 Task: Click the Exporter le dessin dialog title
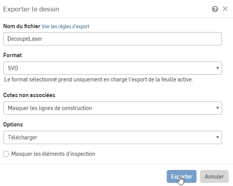click(x=31, y=9)
